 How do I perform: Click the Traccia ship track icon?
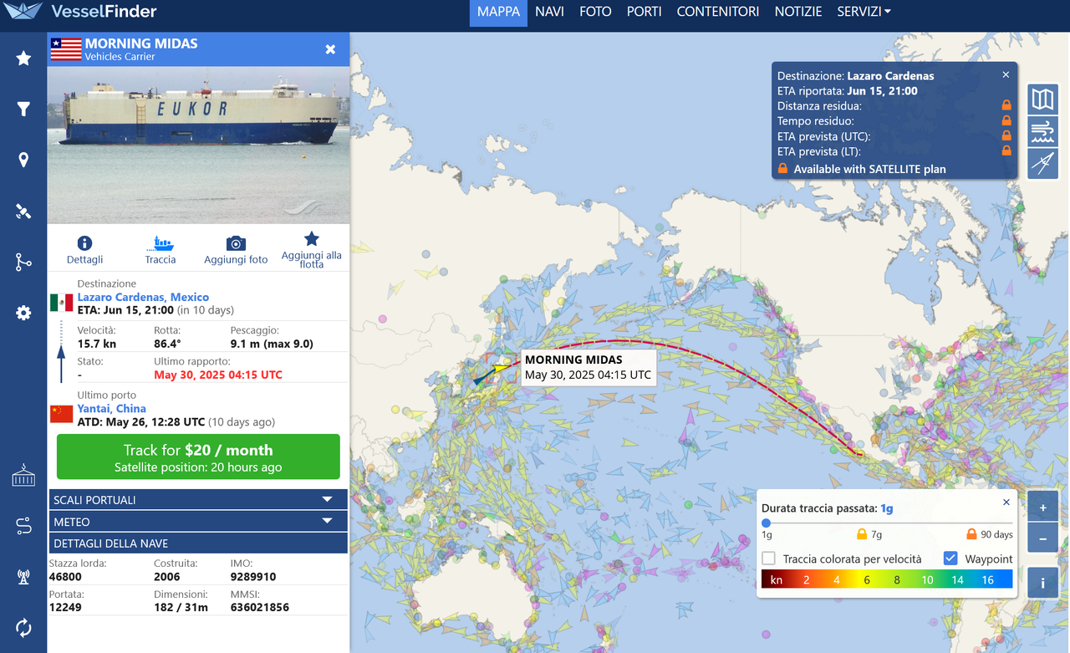[x=160, y=243]
